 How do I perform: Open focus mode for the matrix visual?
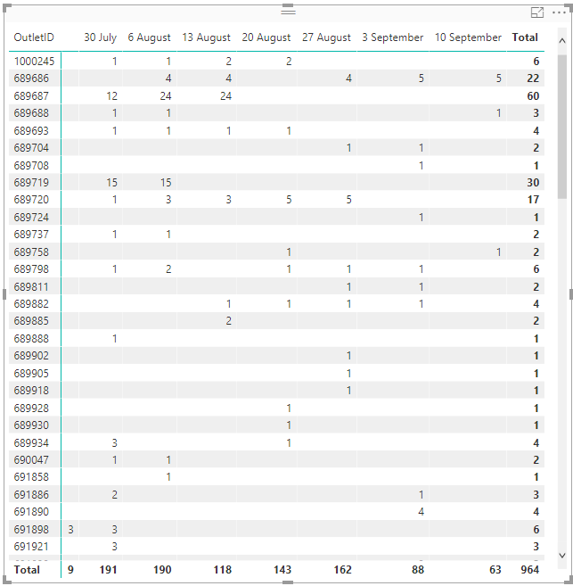coord(537,12)
